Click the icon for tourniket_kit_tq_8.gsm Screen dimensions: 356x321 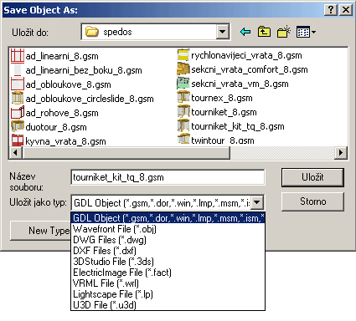183,126
